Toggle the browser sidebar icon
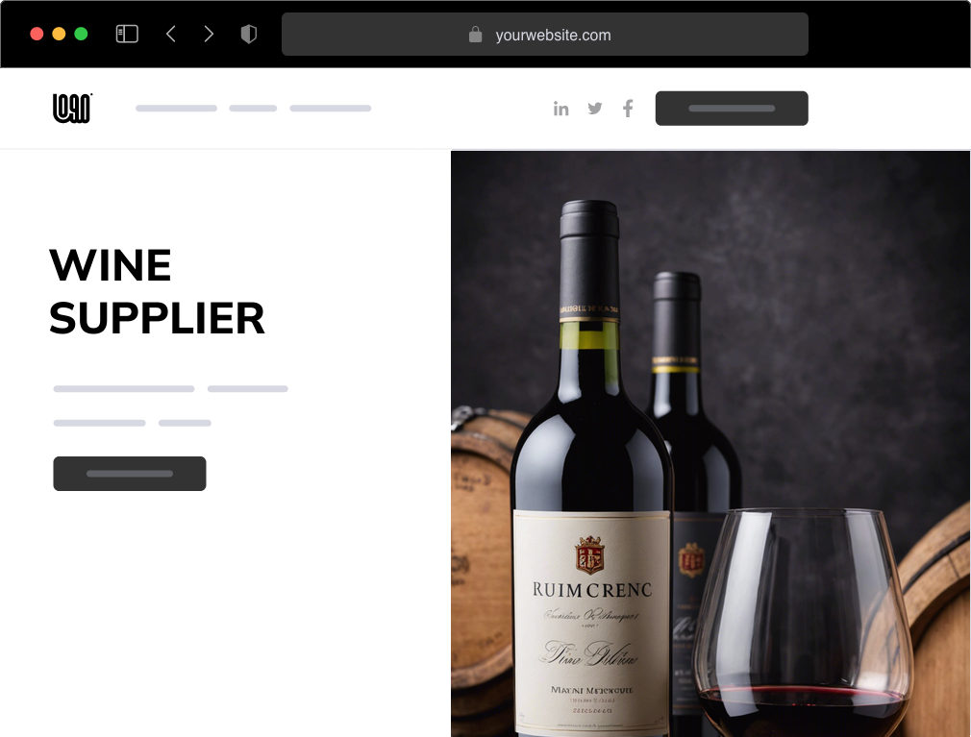Screen dimensions: 971x737 [x=127, y=34]
